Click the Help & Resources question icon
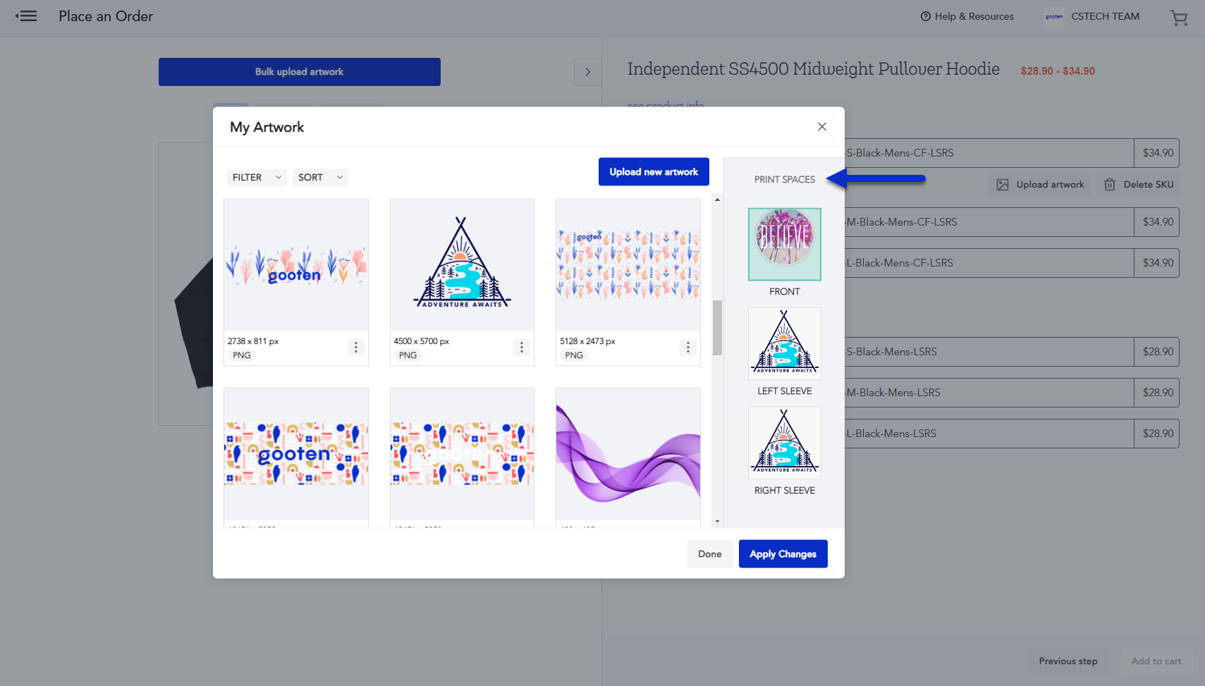Screen dimensions: 1205x686 pos(925,16)
